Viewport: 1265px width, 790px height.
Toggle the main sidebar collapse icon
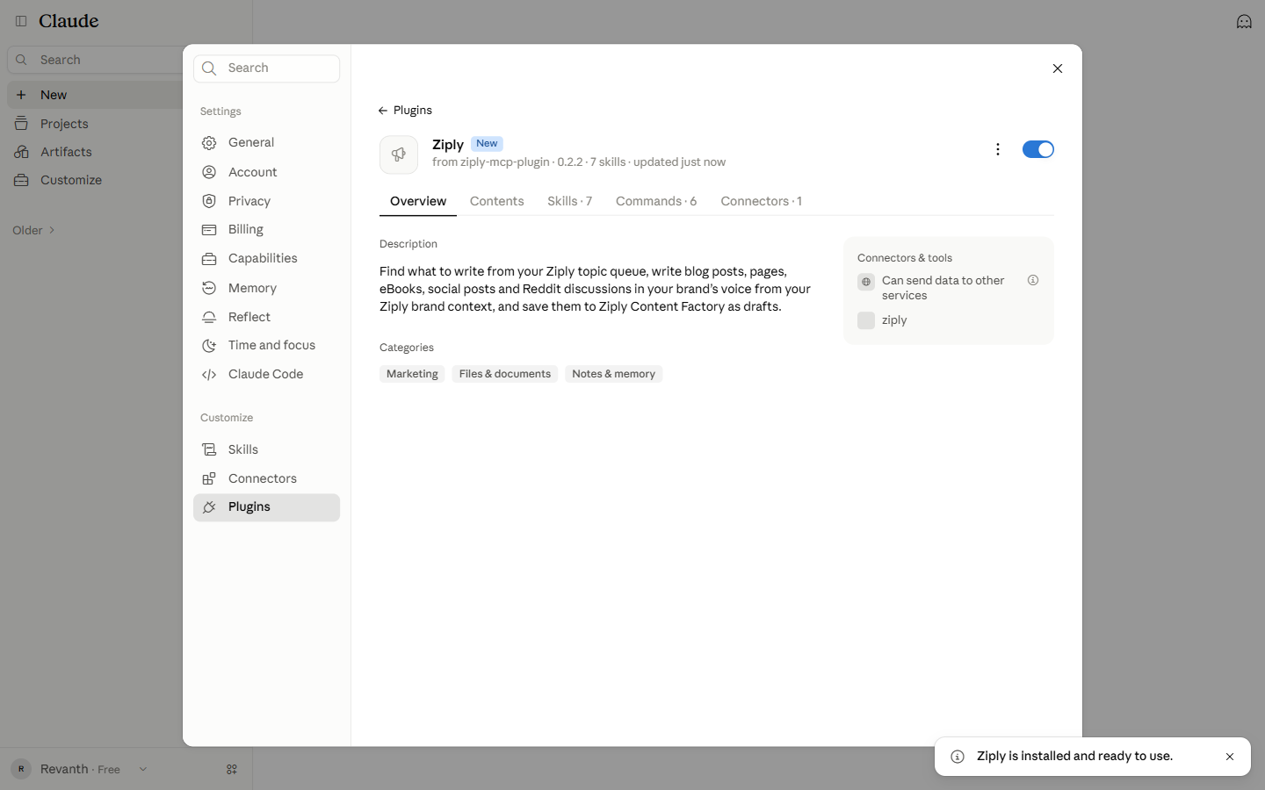tap(21, 21)
